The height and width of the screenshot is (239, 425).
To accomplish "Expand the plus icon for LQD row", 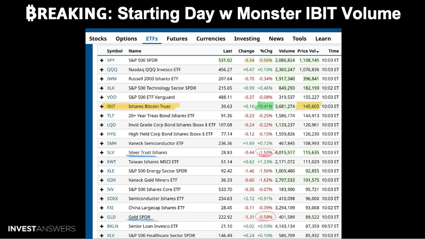I will [102, 125].
